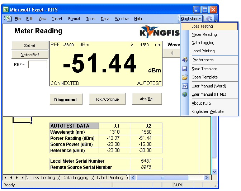Screen dimensions: 241x191
Task: Click the Set ref button
Action: [30, 45]
